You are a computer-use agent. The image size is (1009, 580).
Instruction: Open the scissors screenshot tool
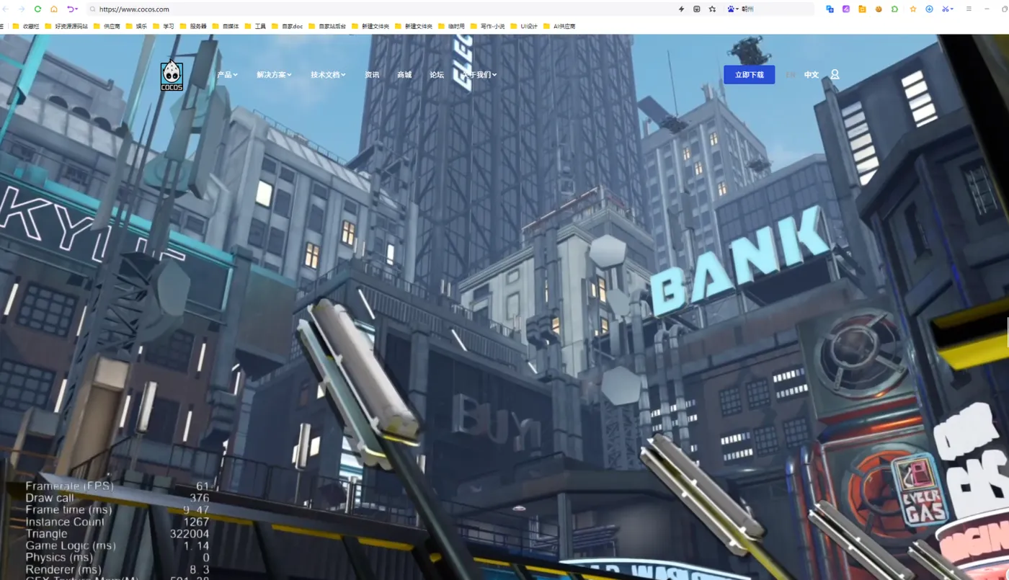pyautogui.click(x=947, y=9)
